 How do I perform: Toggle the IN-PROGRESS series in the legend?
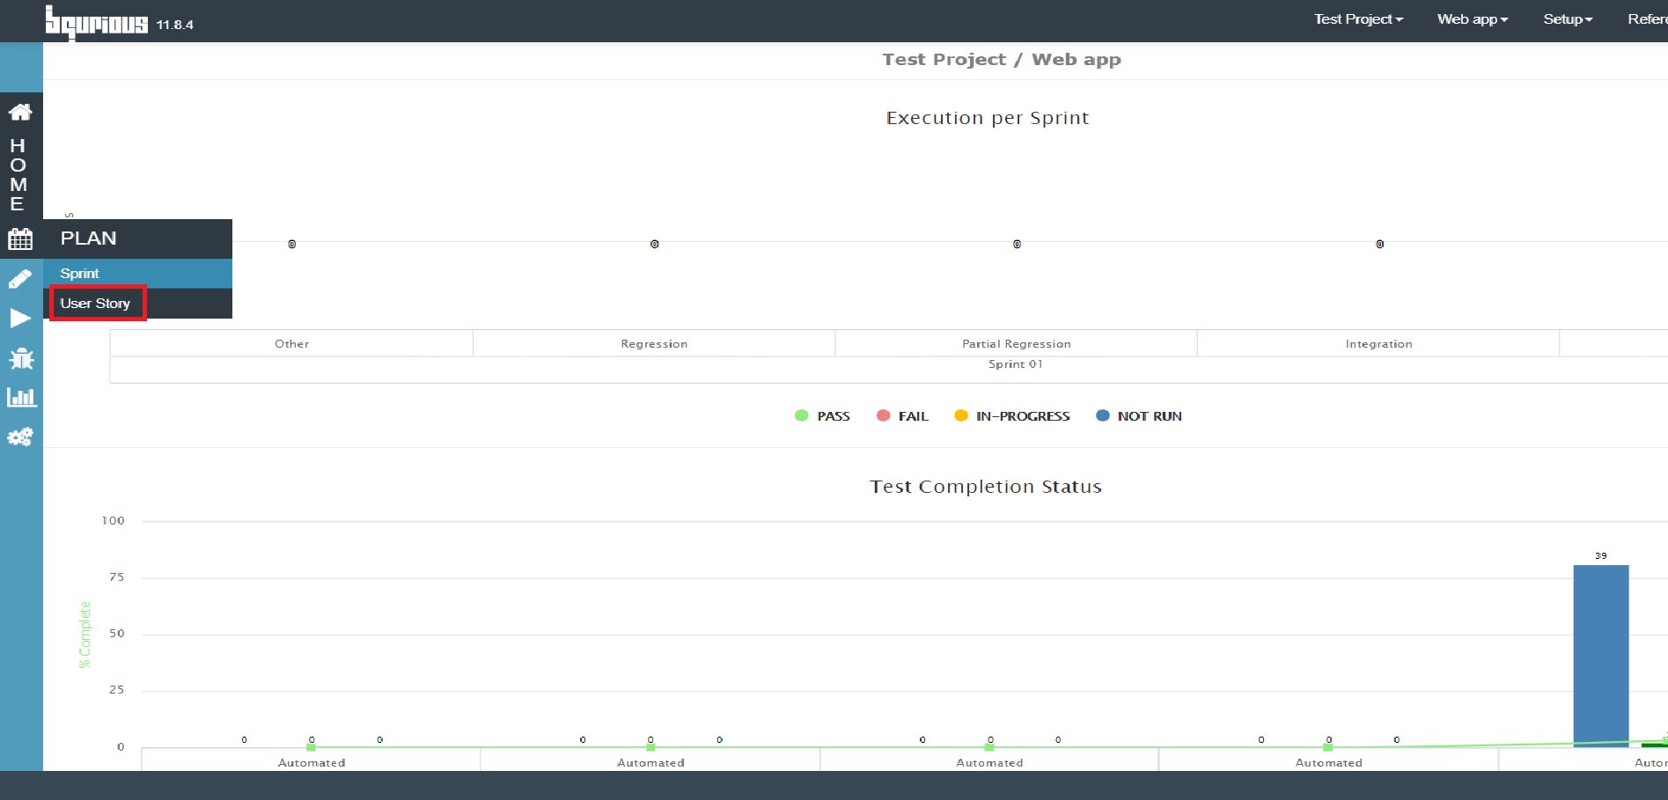pyautogui.click(x=1012, y=416)
